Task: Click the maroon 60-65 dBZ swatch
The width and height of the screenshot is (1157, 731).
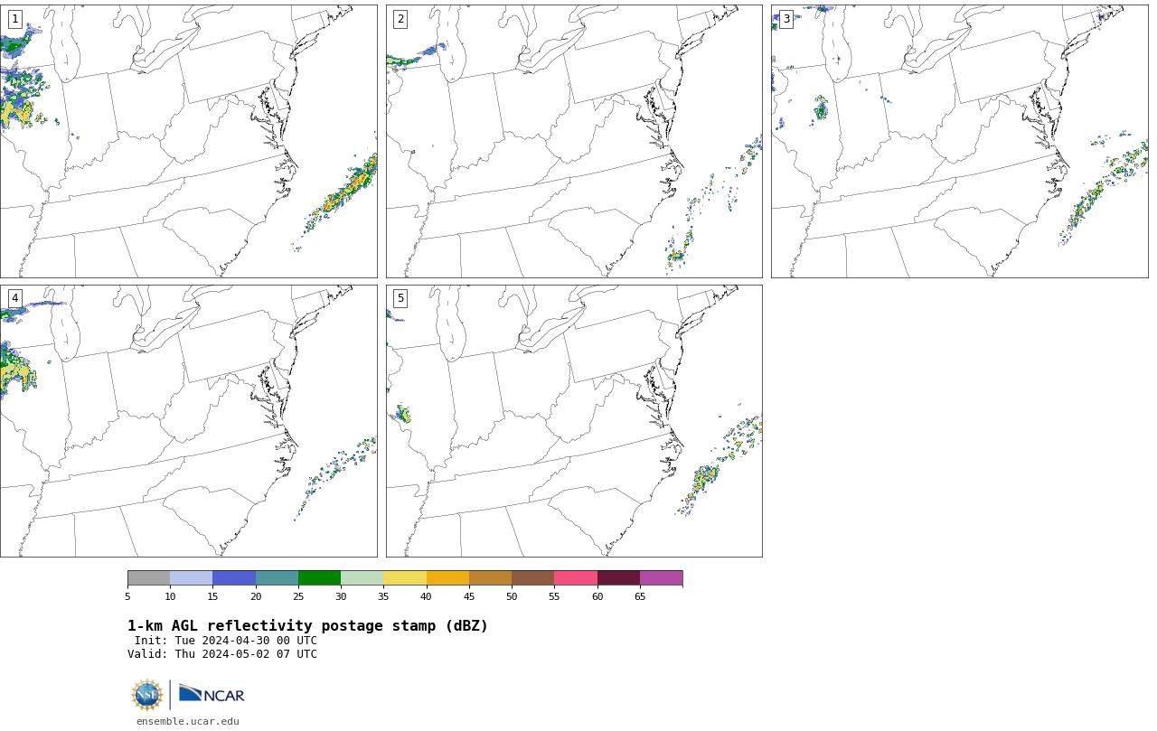Action: pos(618,578)
